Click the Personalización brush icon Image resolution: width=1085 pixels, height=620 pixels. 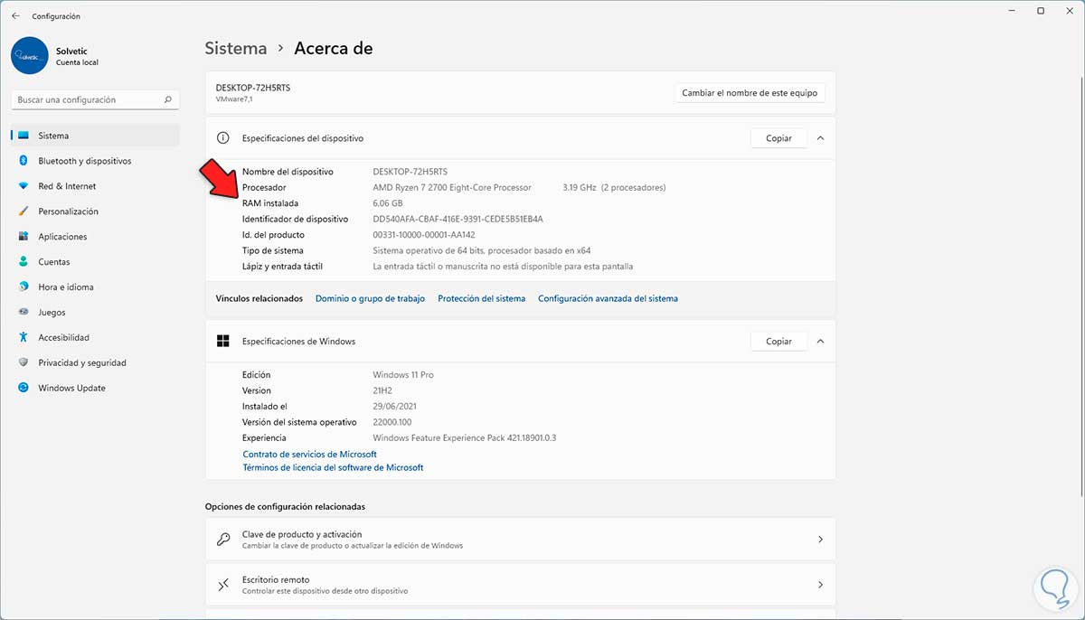pyautogui.click(x=24, y=211)
